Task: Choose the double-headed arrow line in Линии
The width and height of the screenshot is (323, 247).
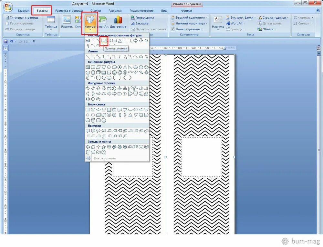Action: [98, 56]
